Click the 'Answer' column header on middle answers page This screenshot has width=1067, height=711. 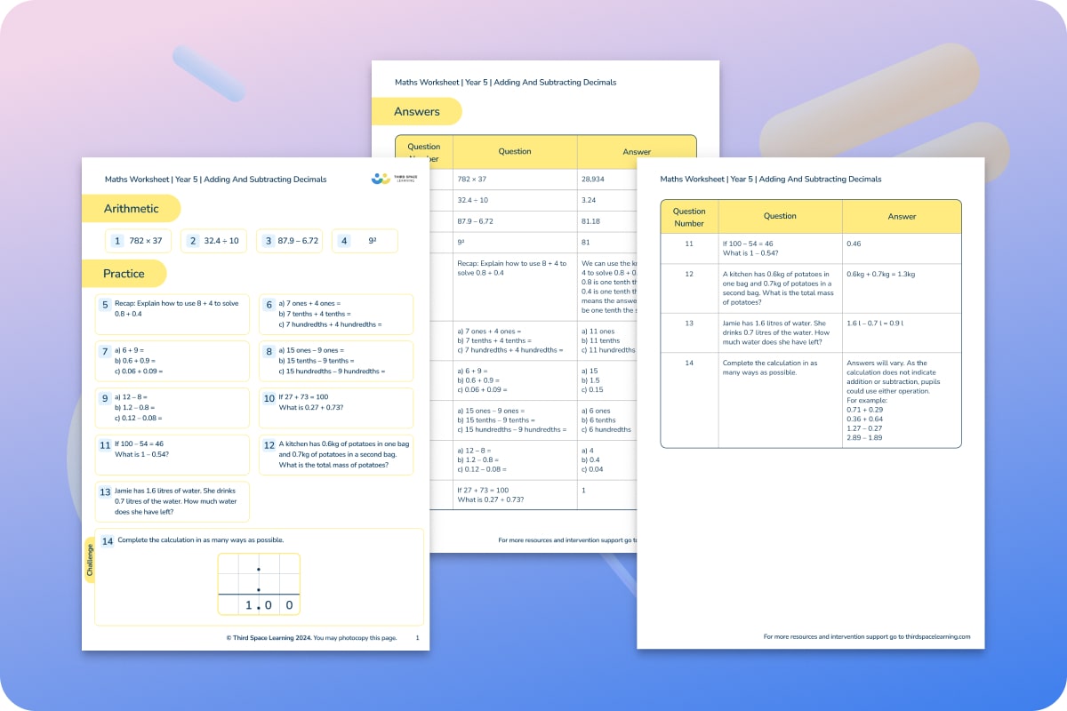(x=637, y=151)
